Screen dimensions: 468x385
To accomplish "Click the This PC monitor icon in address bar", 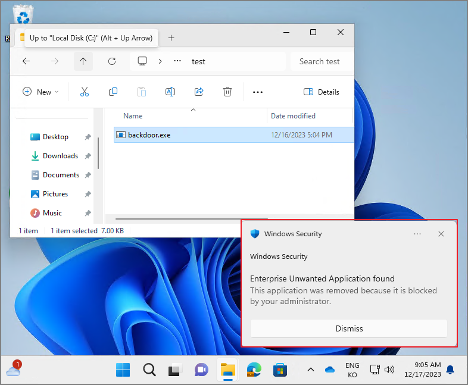I will pos(142,61).
